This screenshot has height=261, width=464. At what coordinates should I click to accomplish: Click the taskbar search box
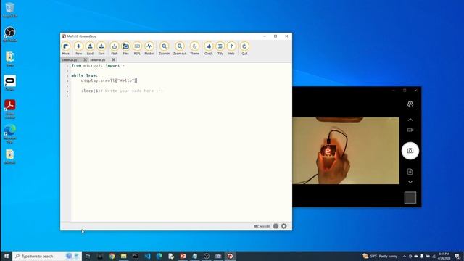46,256
